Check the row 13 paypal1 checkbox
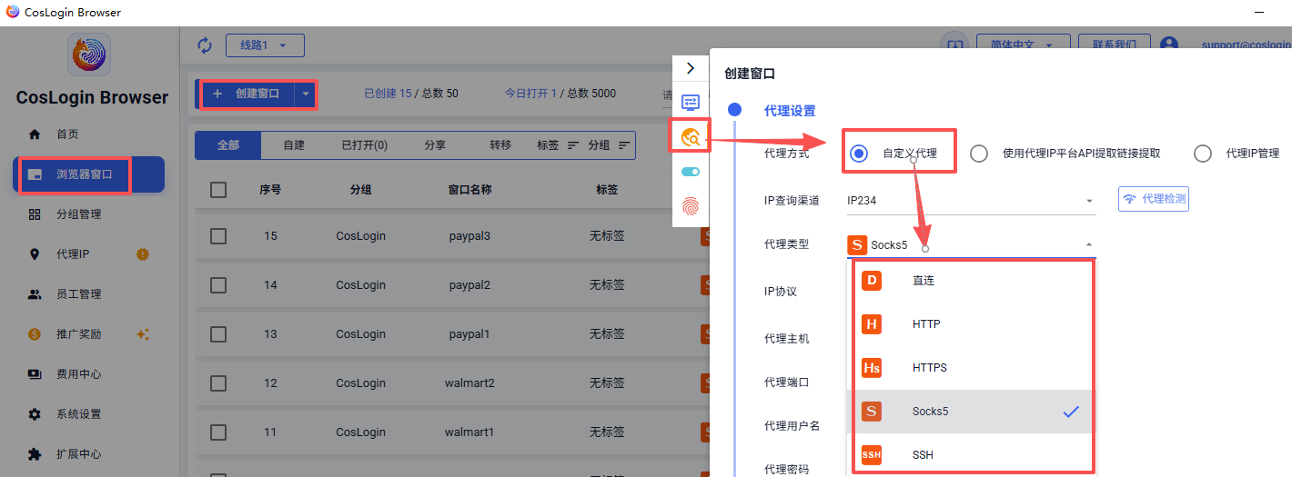 (x=218, y=334)
